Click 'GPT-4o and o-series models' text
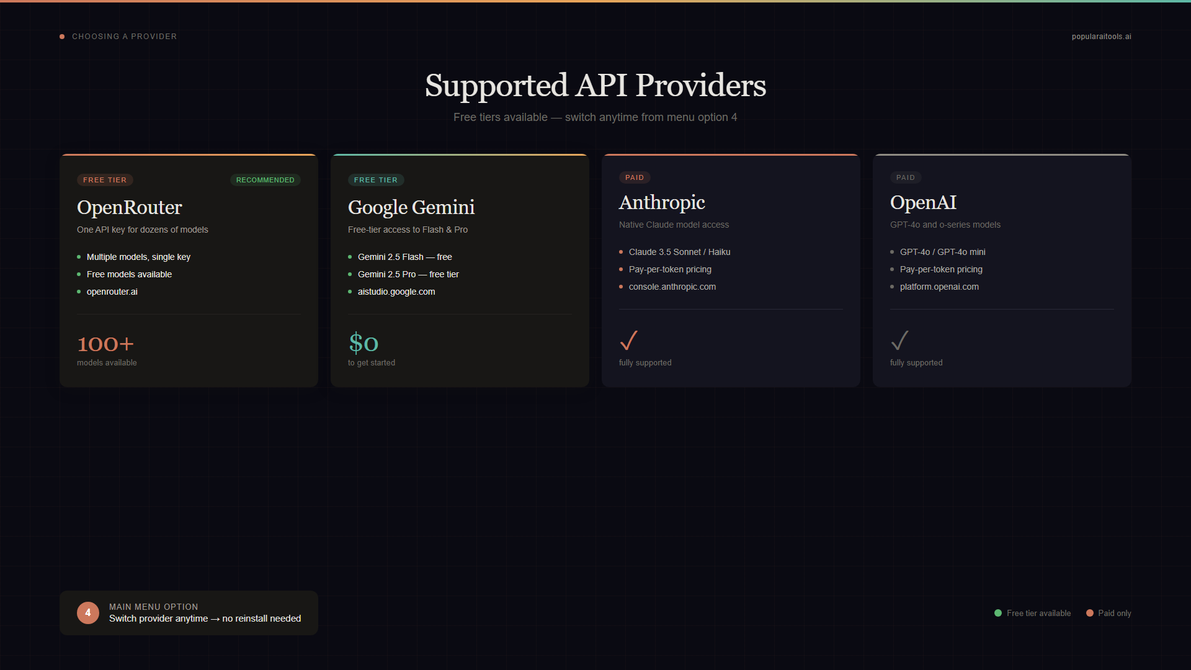This screenshot has width=1191, height=670. pyautogui.click(x=945, y=225)
